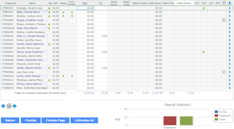Viewport: 234px width, 129px height.
Task: Click the Finalize button
Action: [x=31, y=120]
